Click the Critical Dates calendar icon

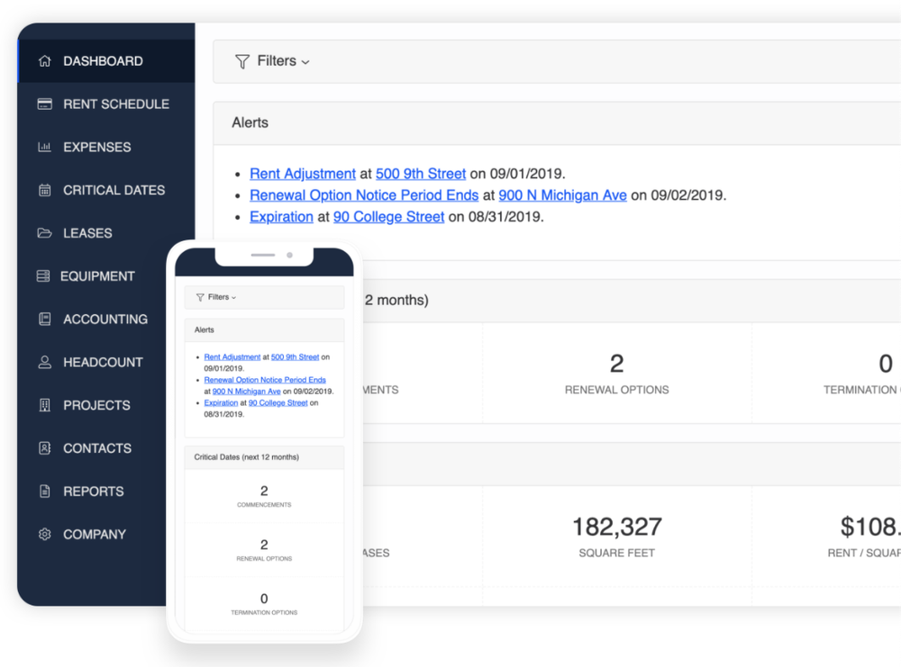pyautogui.click(x=44, y=190)
